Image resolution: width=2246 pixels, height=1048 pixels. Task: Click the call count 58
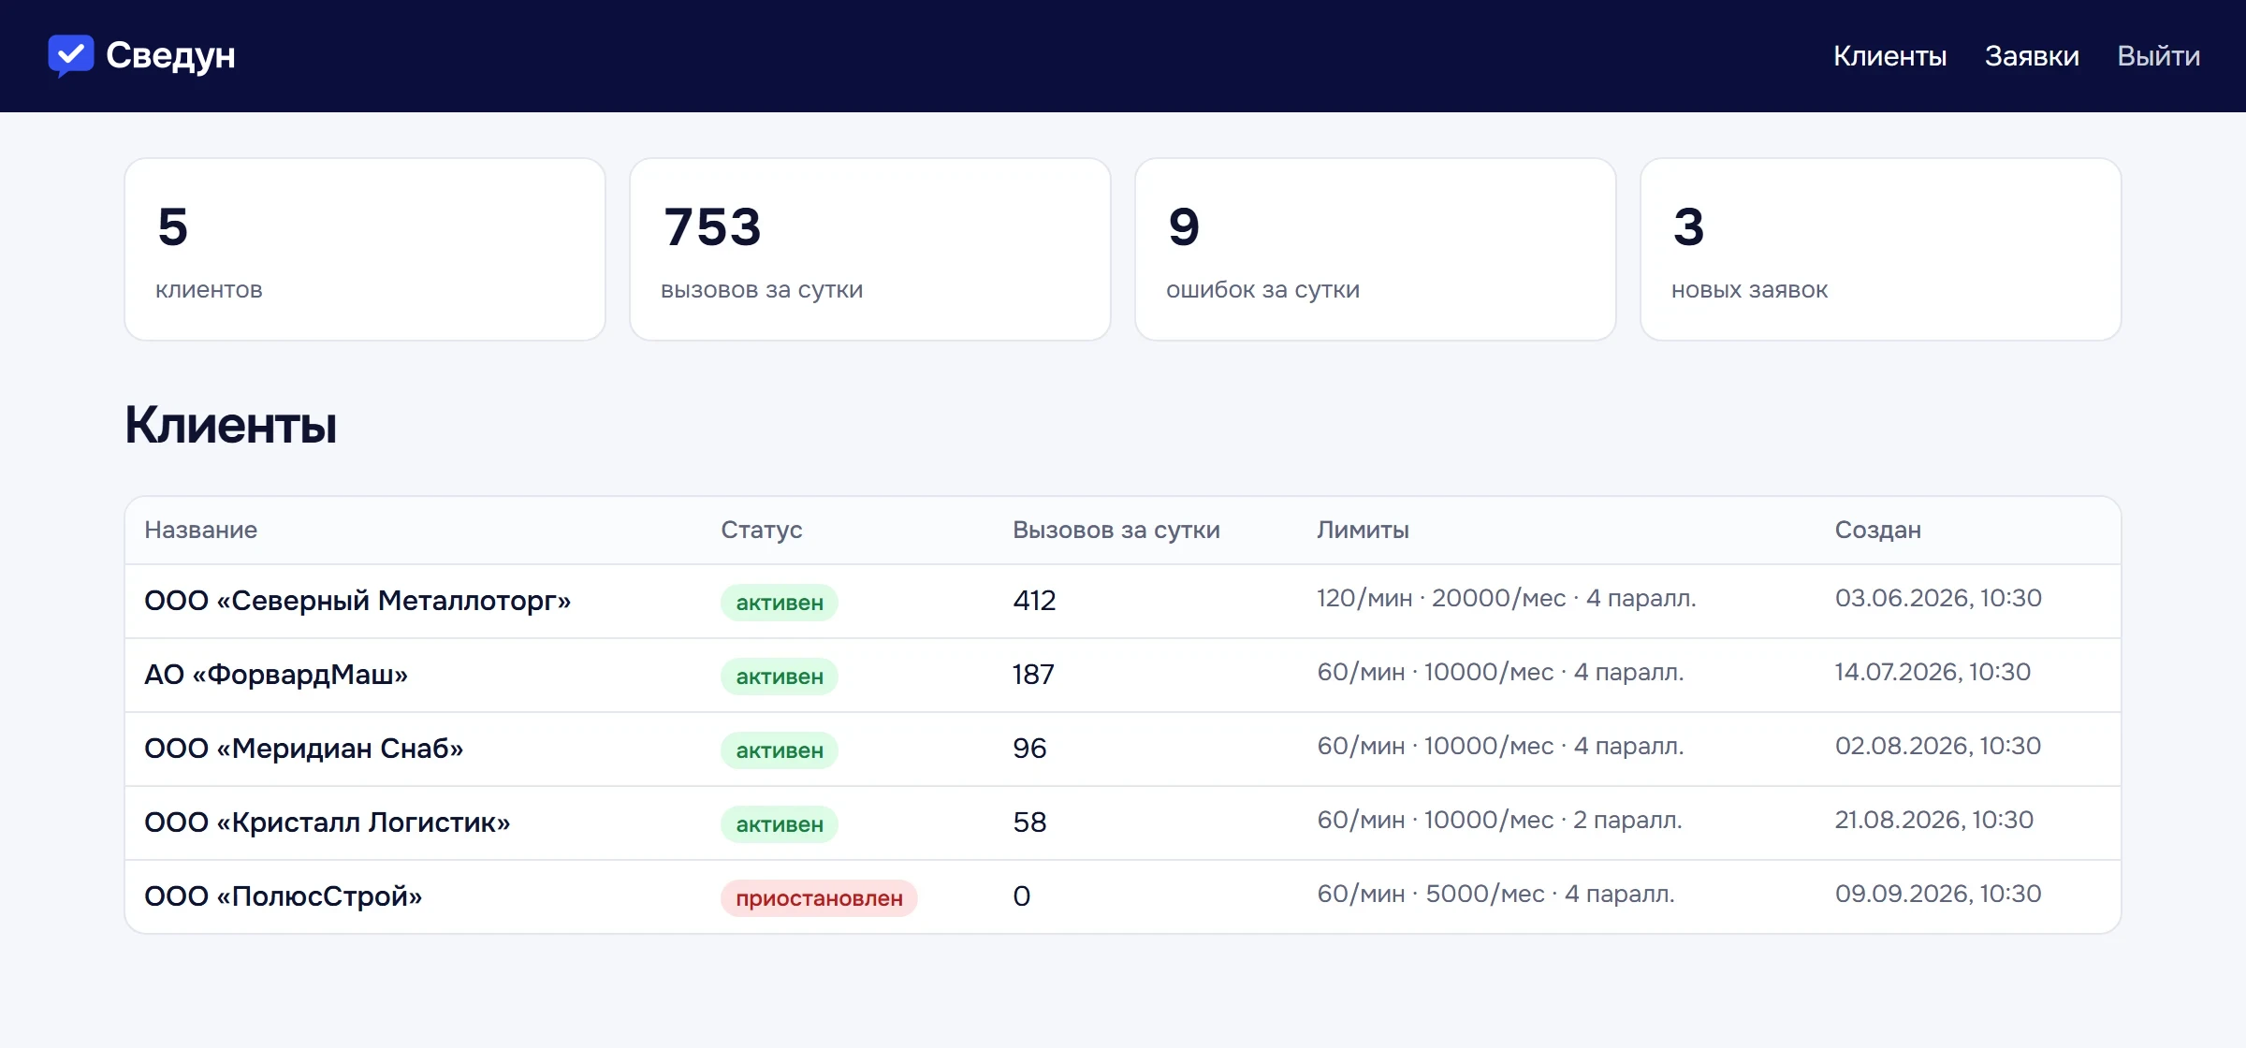1029,822
